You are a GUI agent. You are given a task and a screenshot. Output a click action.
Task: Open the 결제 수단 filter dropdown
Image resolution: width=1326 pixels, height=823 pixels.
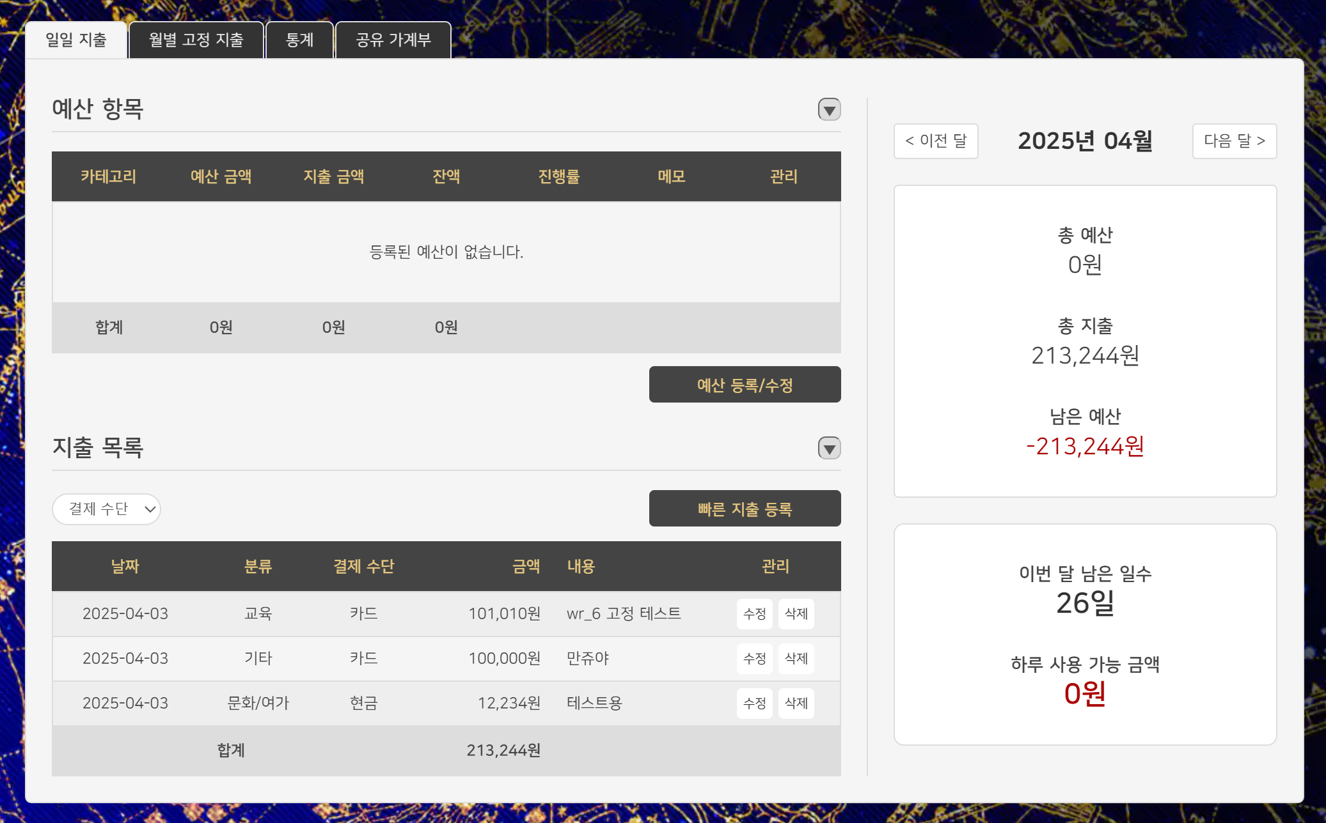pos(106,509)
